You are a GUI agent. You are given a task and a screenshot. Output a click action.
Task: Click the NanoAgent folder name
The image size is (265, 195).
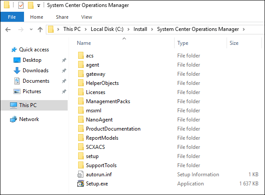coord(99,120)
